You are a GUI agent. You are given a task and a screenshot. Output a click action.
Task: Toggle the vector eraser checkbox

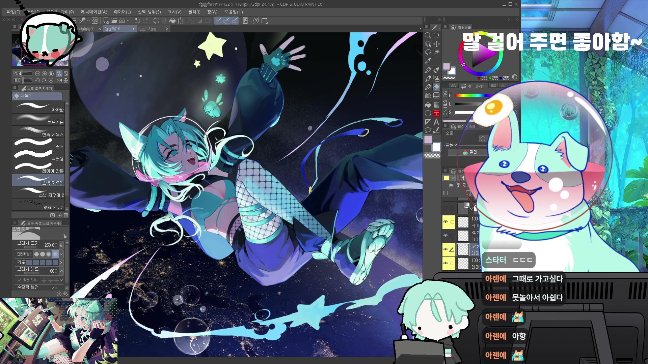pos(20,280)
